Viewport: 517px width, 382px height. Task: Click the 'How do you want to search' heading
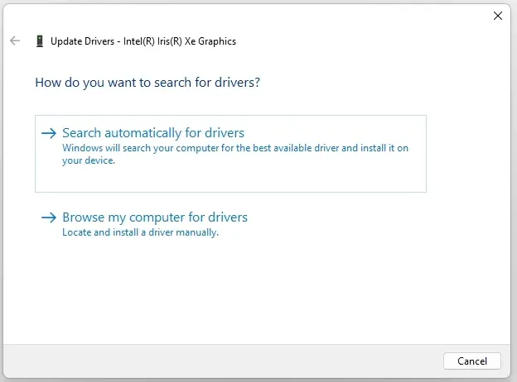tap(153, 83)
